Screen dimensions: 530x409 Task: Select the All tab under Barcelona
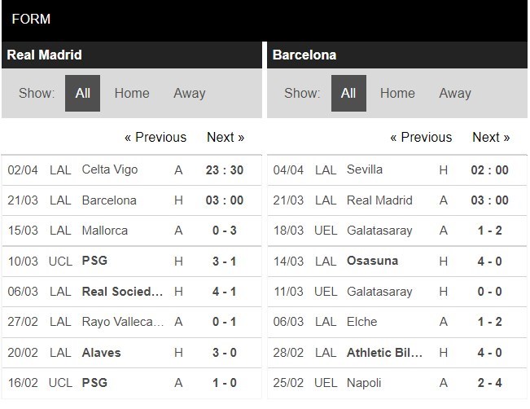[x=348, y=93]
